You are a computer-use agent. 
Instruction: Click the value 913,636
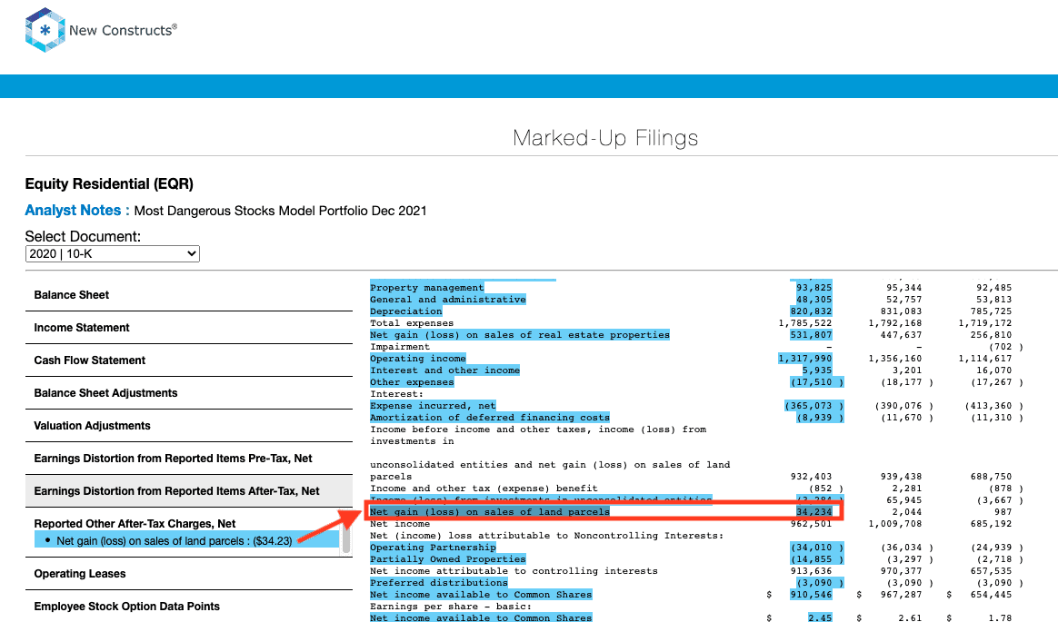tap(811, 571)
